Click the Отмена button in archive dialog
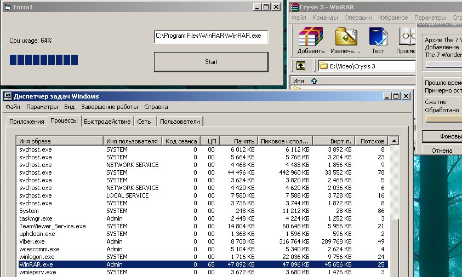Viewport: 462px width, 277px height. pyautogui.click(x=442, y=151)
